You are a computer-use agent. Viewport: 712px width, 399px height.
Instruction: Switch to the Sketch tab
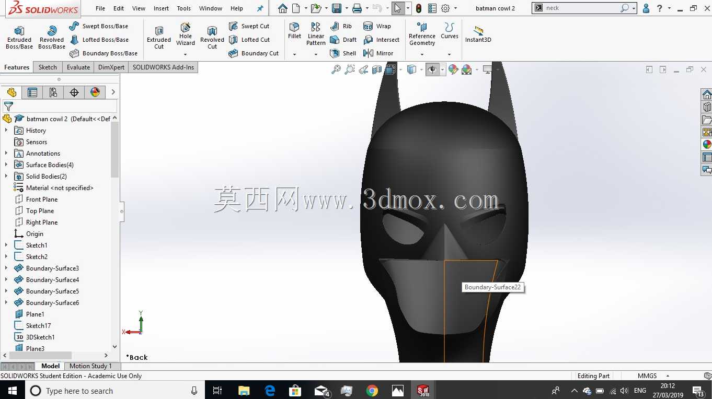(48, 67)
